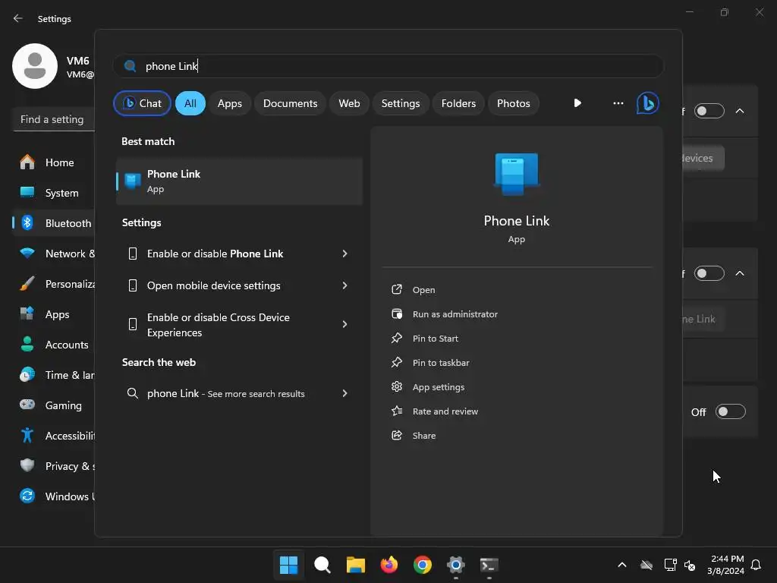
Task: Click the VM6 account avatar
Action: click(35, 66)
